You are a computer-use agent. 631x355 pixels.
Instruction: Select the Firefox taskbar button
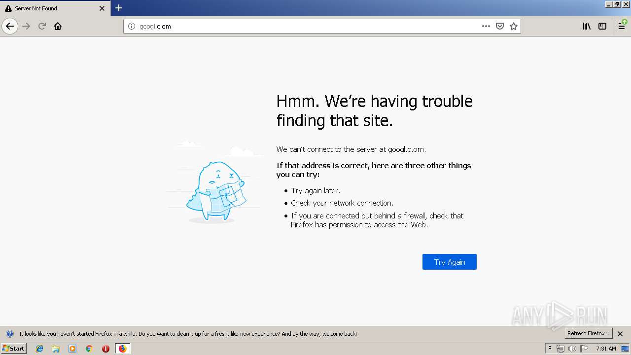pyautogui.click(x=122, y=349)
